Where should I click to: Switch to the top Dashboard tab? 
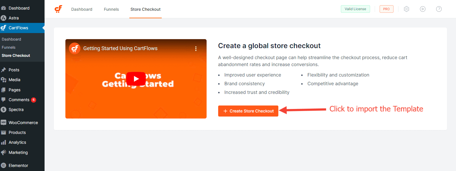tap(82, 9)
